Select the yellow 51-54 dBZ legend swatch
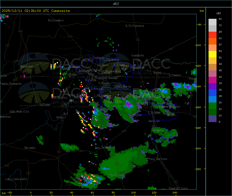 click(212, 54)
